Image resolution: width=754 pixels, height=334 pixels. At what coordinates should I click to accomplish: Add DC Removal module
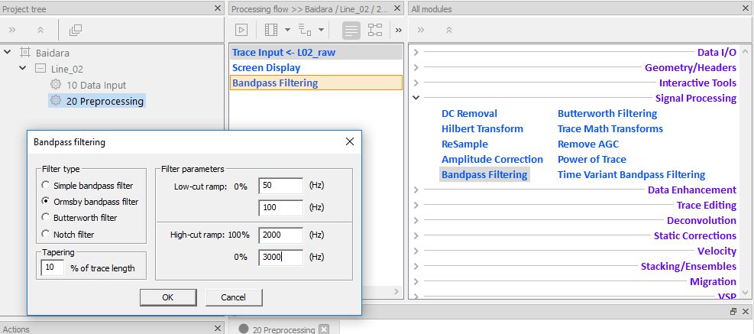point(469,114)
